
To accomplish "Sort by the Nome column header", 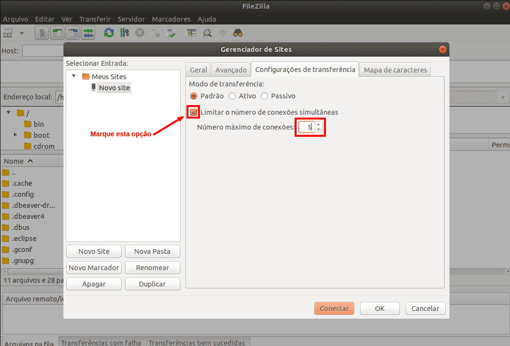I will point(29,161).
